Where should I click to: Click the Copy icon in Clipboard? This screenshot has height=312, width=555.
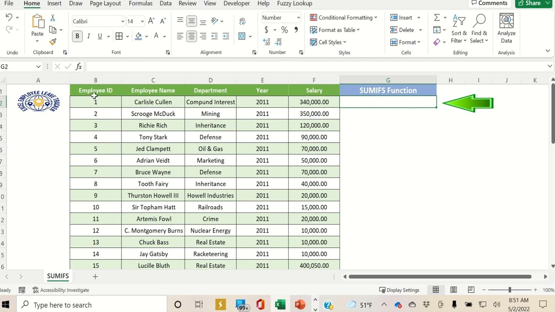point(52,30)
